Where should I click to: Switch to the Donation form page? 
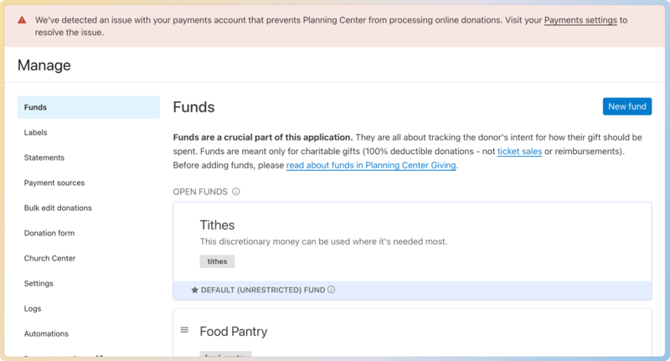[49, 233]
